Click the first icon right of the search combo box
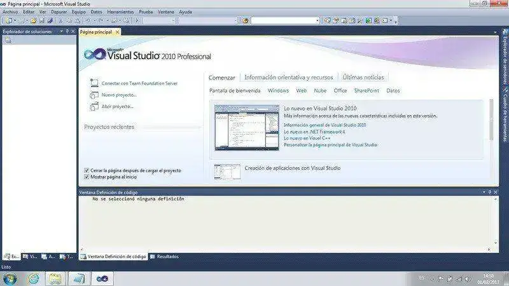This screenshot has height=286, width=509. 327,20
